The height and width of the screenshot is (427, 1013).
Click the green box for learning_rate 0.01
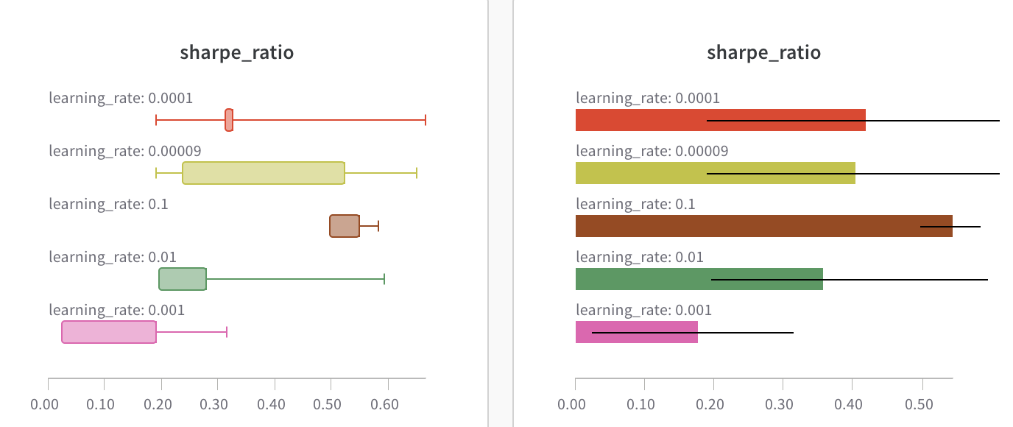pyautogui.click(x=183, y=279)
